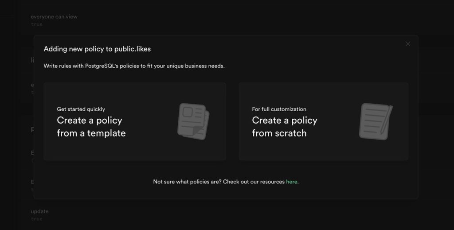Choose Create a policy from a template

tap(135, 121)
